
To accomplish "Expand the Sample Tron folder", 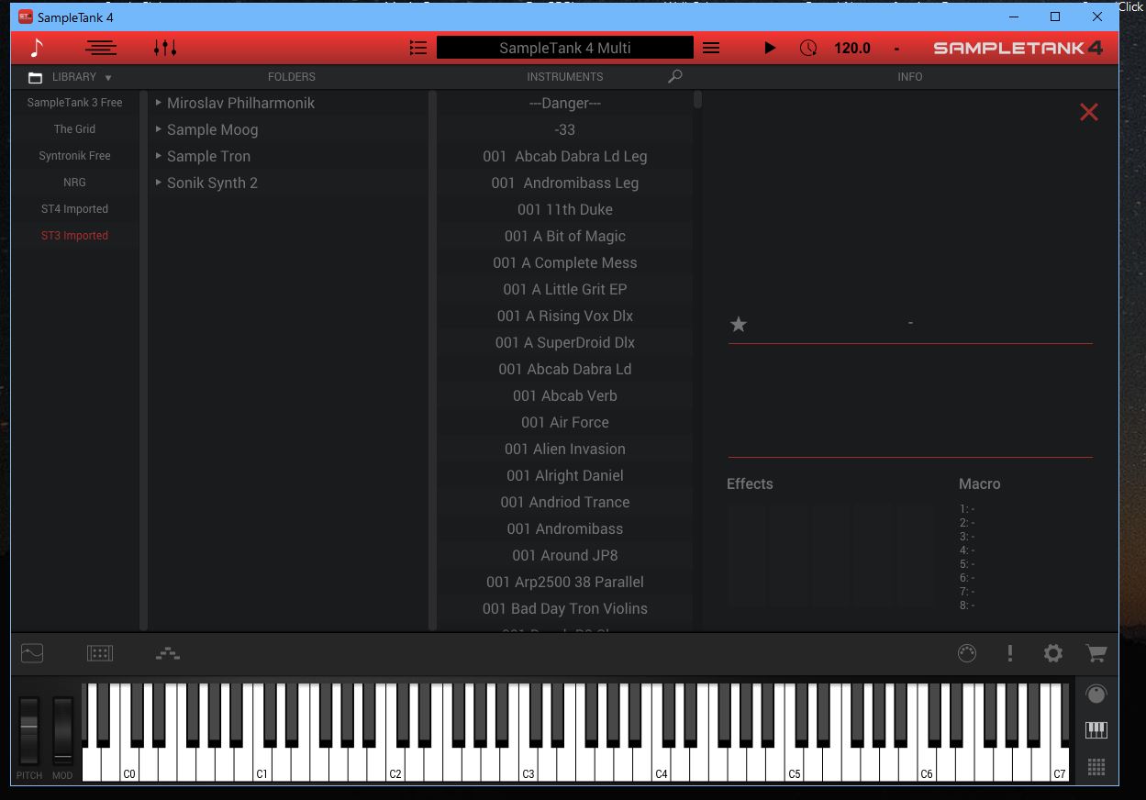I will click(x=159, y=156).
